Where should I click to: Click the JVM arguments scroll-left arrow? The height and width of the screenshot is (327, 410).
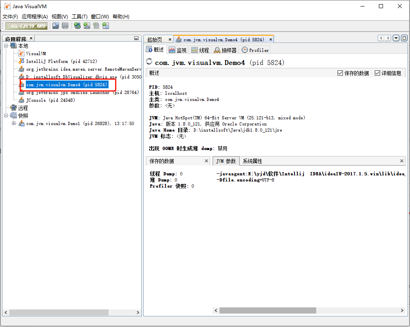click(216, 310)
